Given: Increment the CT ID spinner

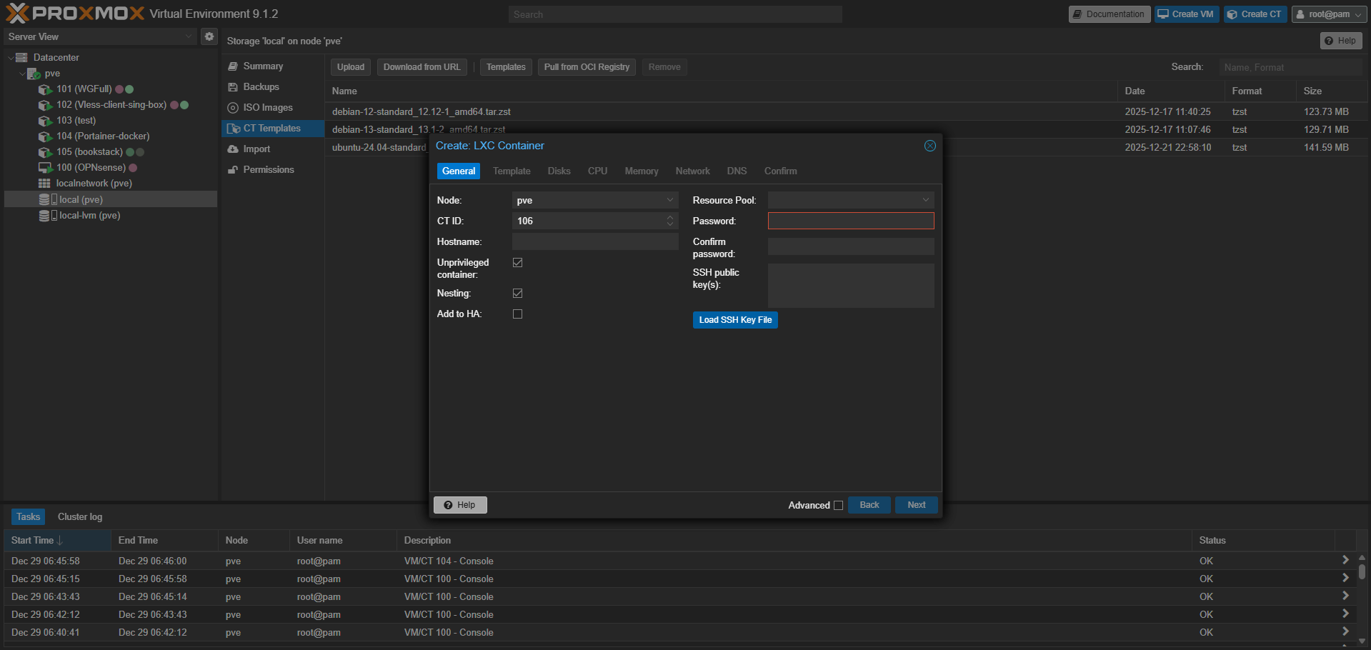Looking at the screenshot, I should pyautogui.click(x=670, y=217).
